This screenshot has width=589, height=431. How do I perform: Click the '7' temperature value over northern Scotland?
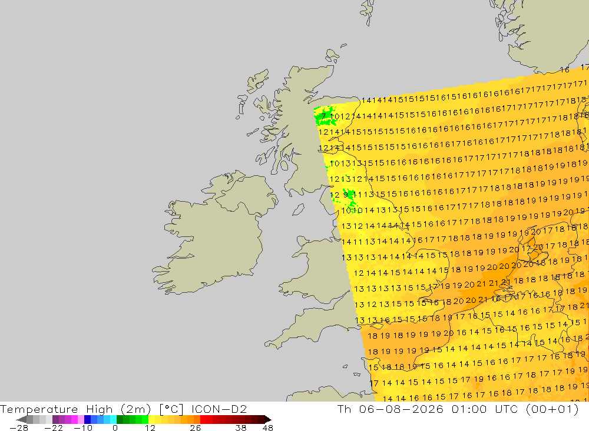(323, 116)
